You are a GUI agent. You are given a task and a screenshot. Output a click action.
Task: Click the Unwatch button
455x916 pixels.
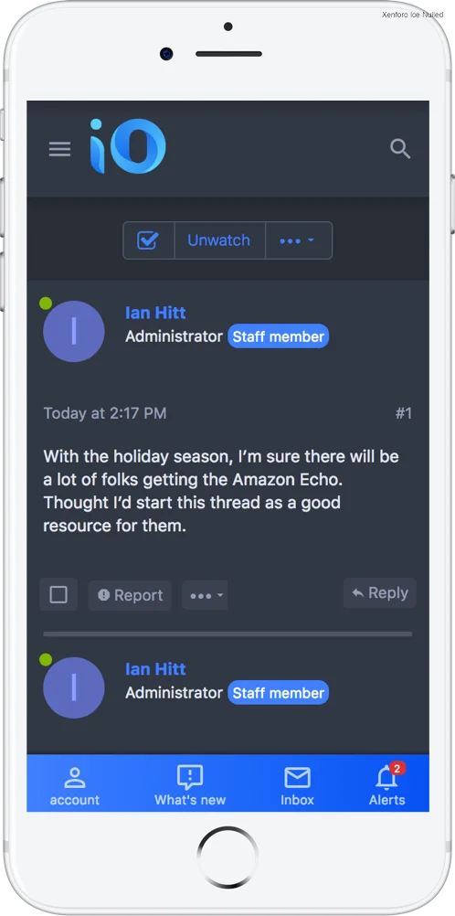(219, 240)
